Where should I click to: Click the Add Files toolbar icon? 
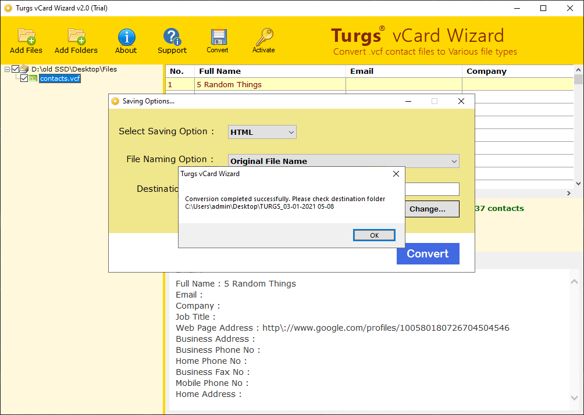pyautogui.click(x=26, y=37)
